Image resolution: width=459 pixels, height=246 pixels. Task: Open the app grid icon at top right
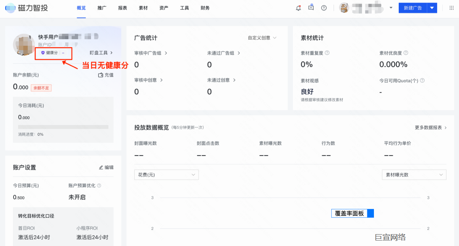click(x=451, y=7)
